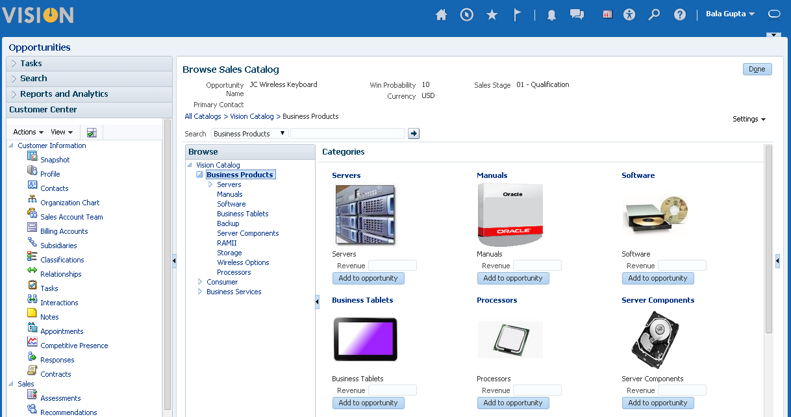Screen dimensions: 791x417
Task: Click the Done button
Action: 757,69
